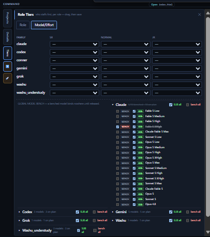This screenshot has height=237, width=210.
Task: Switch to the Role tab
Action: 23,25
